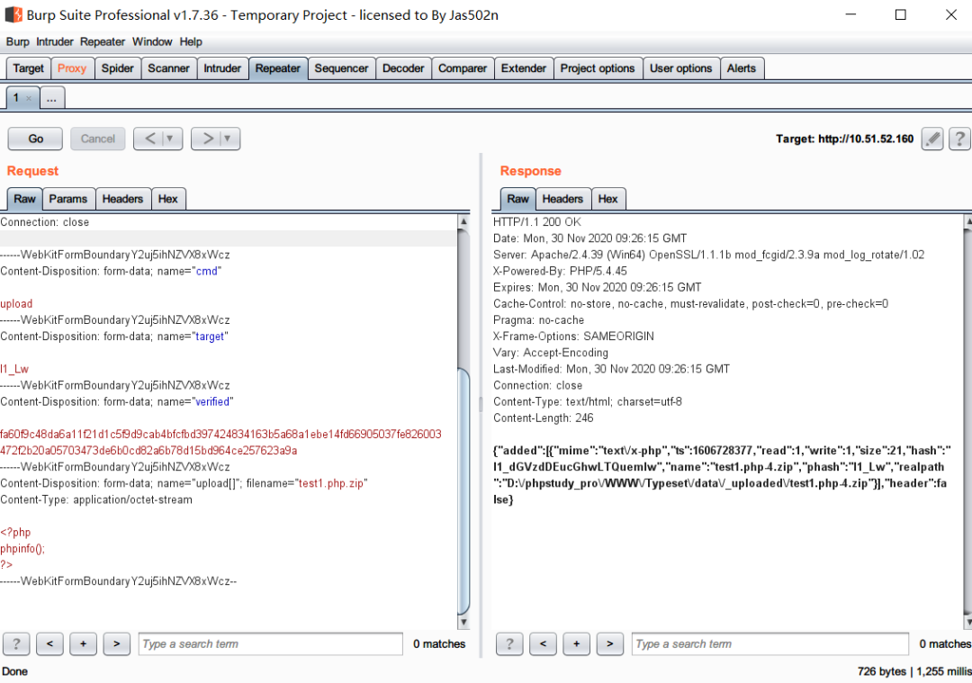Select response Headers view tab
This screenshot has height=683, width=972.
[x=562, y=199]
